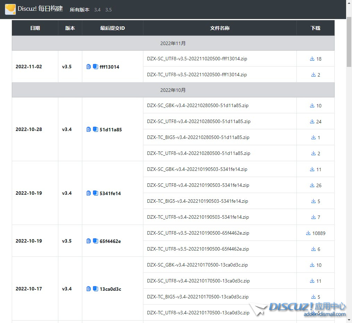Open the Discuz! 每日构建 site title
Image resolution: width=352 pixels, height=323 pixels.
(x=40, y=9)
